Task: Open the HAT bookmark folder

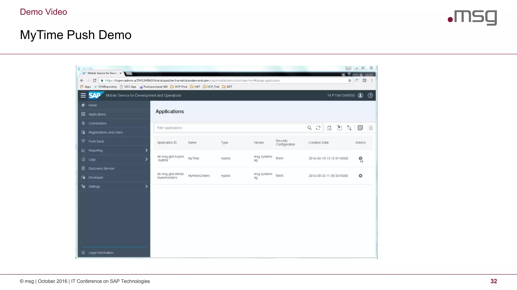Action: coord(195,87)
